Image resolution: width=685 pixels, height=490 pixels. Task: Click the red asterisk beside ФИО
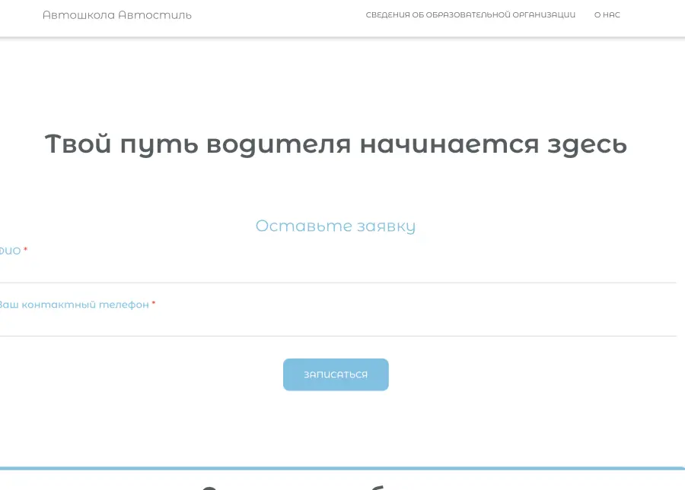point(25,250)
